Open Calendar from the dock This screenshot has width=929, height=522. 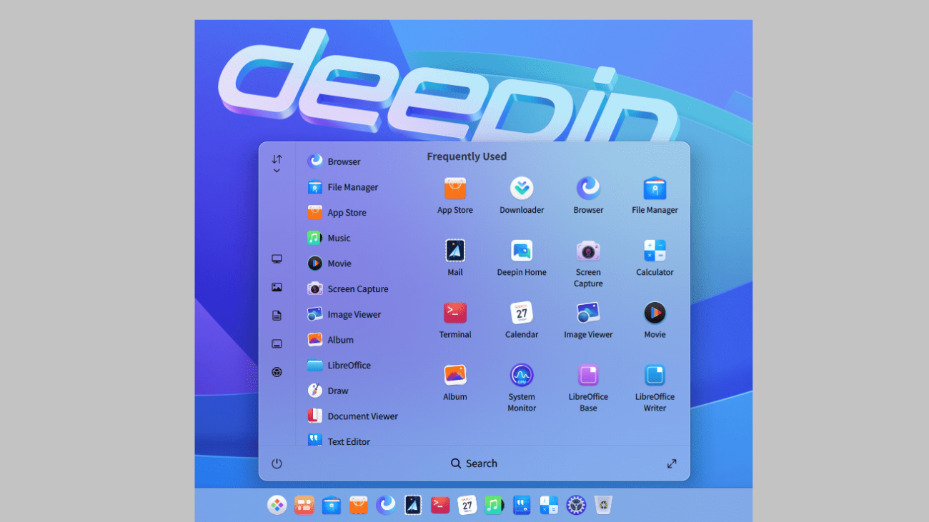click(467, 505)
